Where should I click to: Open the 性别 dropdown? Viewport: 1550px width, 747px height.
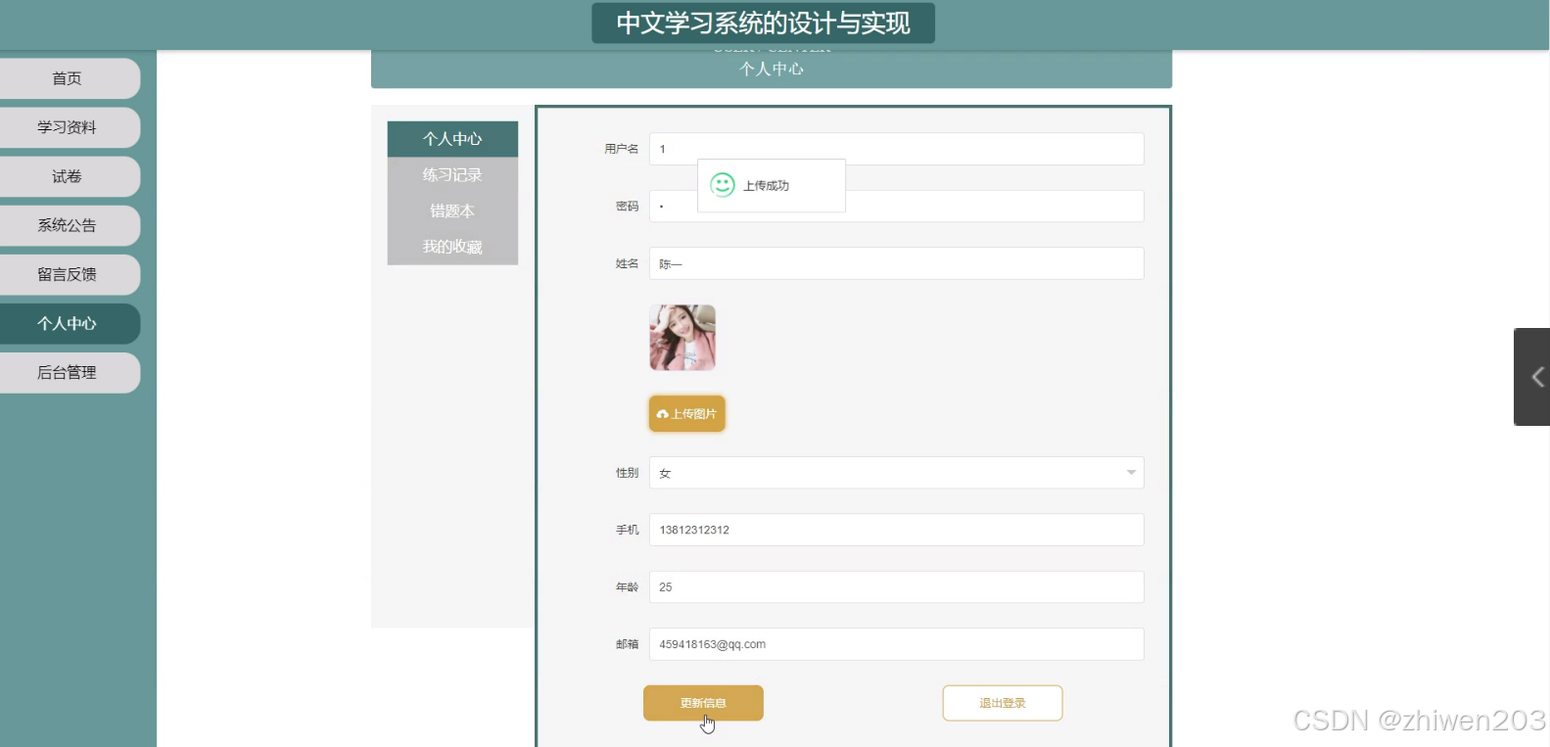coord(896,473)
